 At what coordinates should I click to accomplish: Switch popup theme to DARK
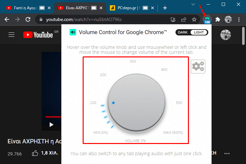pyautogui.click(x=183, y=32)
